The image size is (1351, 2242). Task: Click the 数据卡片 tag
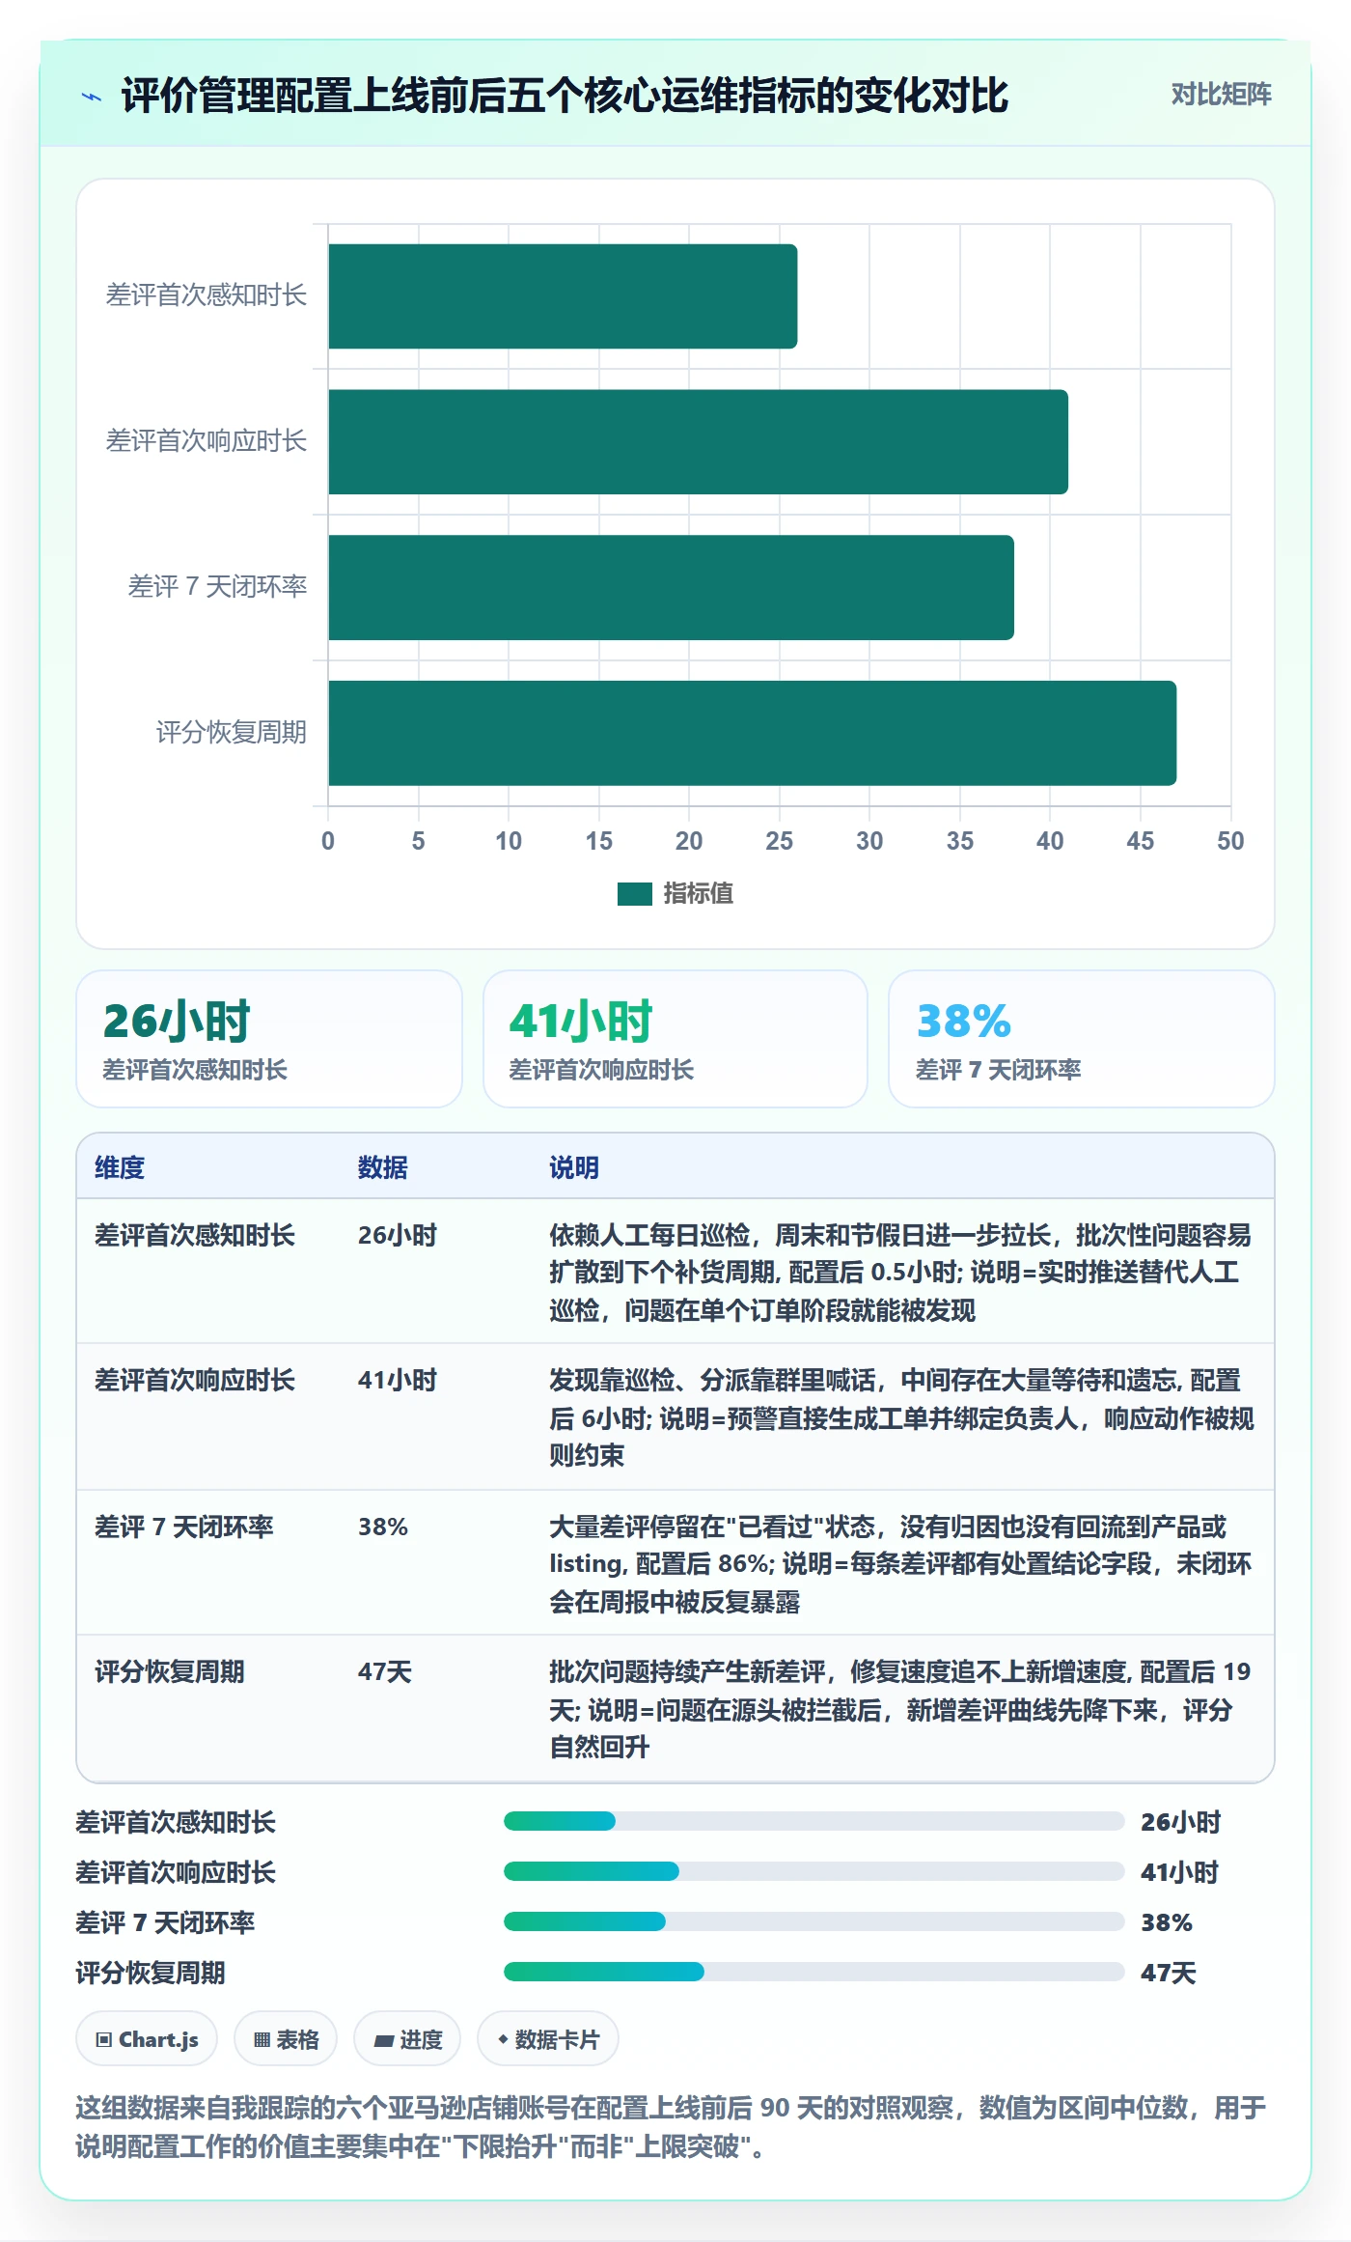point(548,2040)
